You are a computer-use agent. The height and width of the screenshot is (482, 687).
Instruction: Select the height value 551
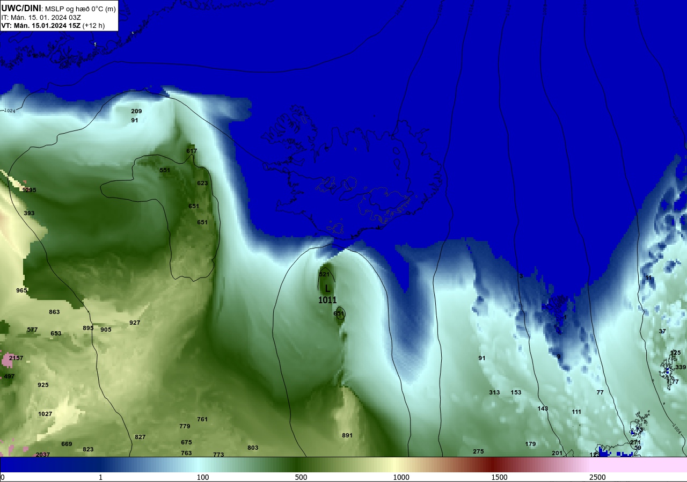pyautogui.click(x=165, y=170)
